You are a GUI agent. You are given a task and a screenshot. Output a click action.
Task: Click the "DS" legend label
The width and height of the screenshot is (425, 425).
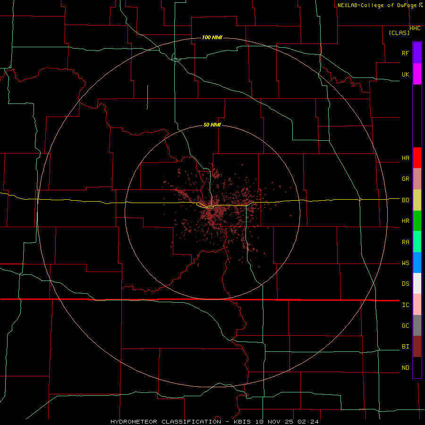[x=406, y=284]
